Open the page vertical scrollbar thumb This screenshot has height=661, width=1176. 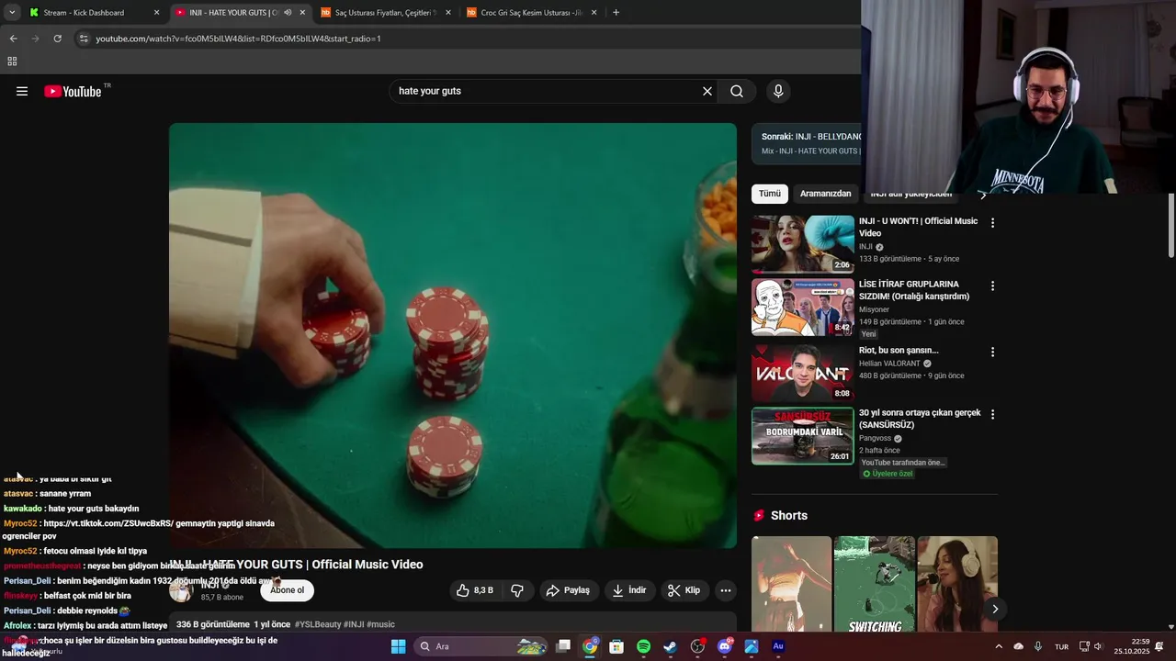pyautogui.click(x=1170, y=225)
